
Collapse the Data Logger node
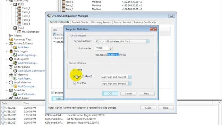click(7, 51)
